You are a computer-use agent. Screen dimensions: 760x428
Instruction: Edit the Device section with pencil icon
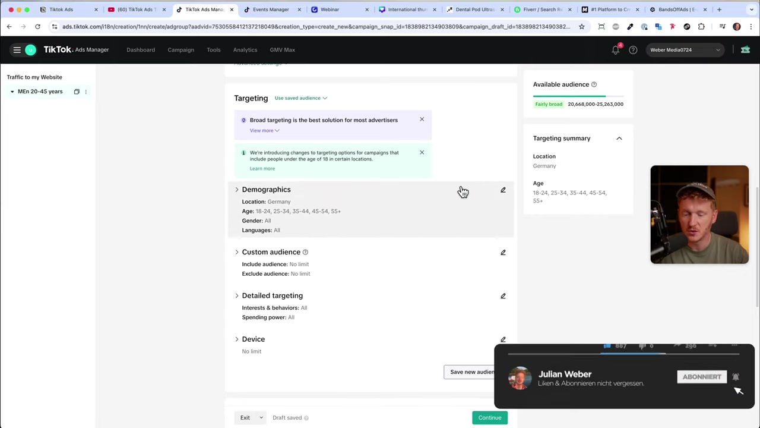pos(503,339)
